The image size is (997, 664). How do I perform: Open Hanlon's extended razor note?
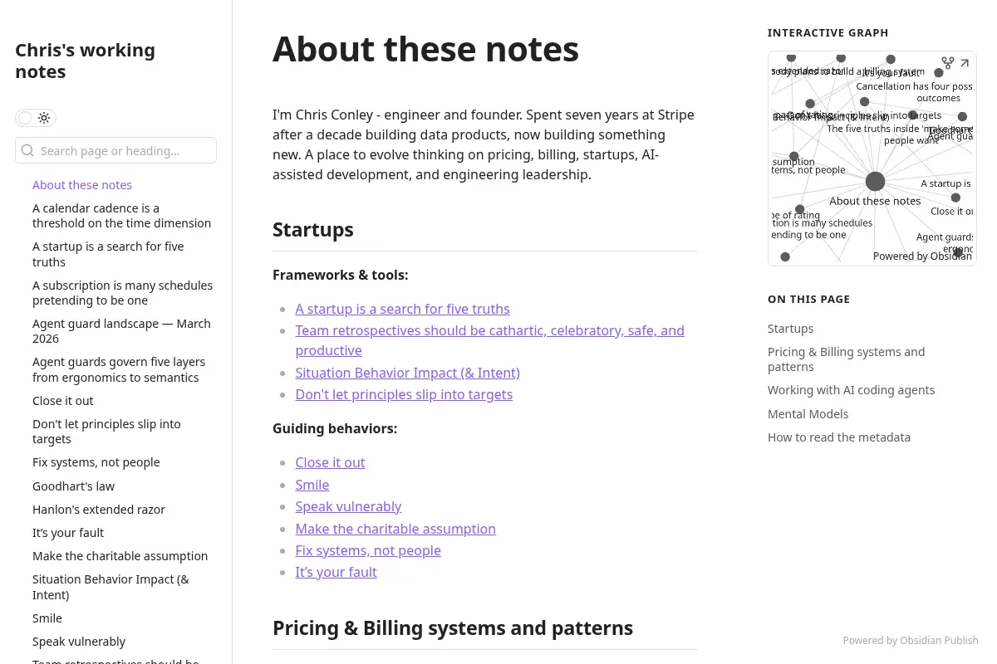[x=99, y=510]
